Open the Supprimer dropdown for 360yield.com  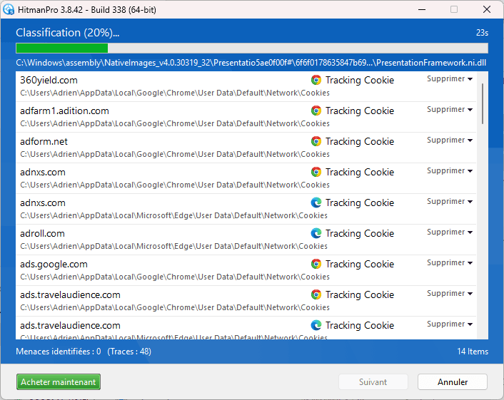point(449,79)
